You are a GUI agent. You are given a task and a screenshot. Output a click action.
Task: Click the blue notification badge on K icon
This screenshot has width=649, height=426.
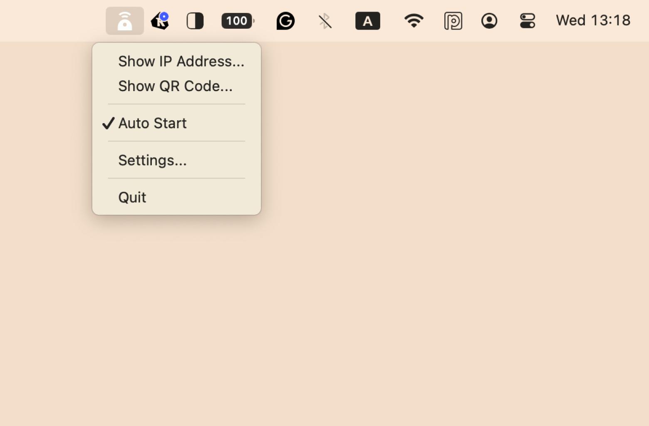point(164,16)
